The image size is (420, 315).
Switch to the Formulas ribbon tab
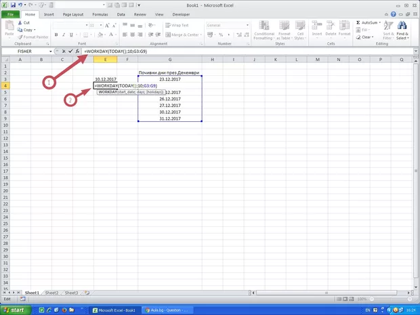click(x=100, y=14)
